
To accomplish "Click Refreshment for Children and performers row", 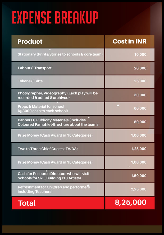I will tap(54, 189).
